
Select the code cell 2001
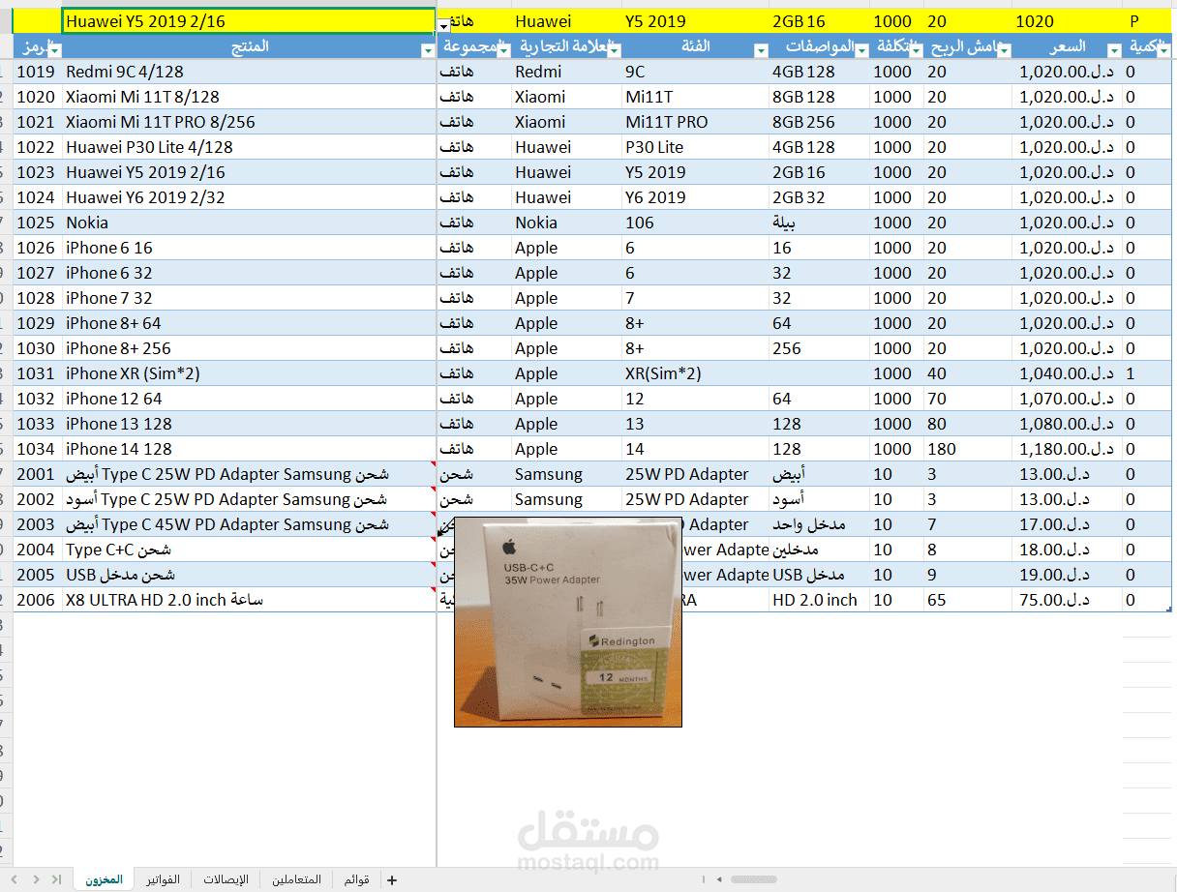tap(38, 474)
